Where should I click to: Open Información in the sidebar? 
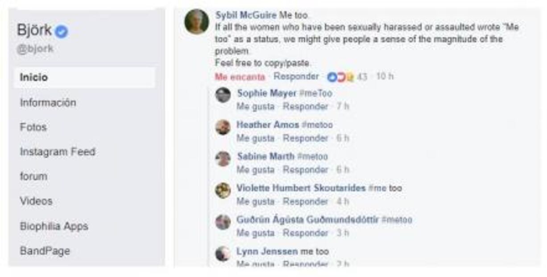point(48,103)
